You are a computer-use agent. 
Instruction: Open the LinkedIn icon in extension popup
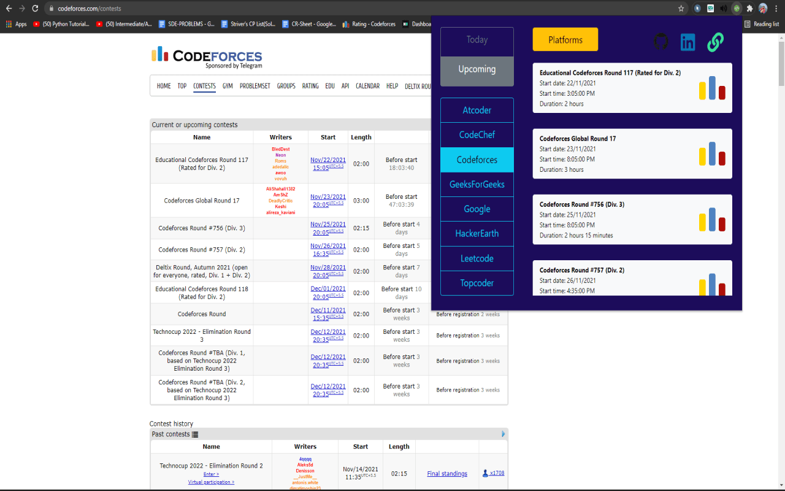[x=688, y=42]
